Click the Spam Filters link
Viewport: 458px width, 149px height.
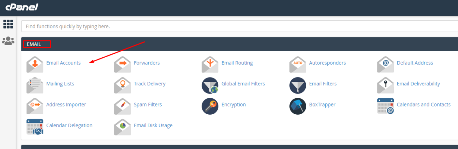148,105
